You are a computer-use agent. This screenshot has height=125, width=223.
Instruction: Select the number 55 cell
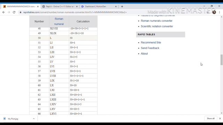pos(39,62)
